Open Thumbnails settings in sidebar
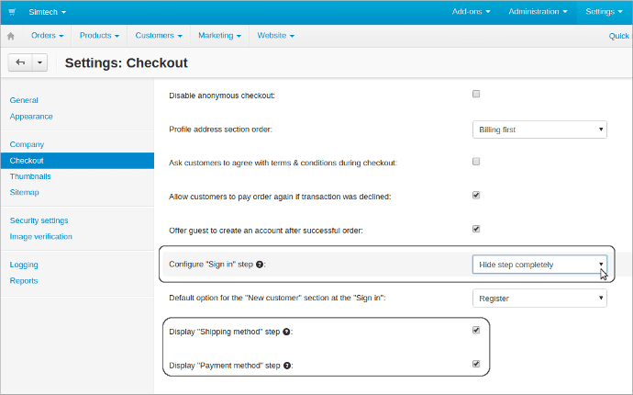 30,176
